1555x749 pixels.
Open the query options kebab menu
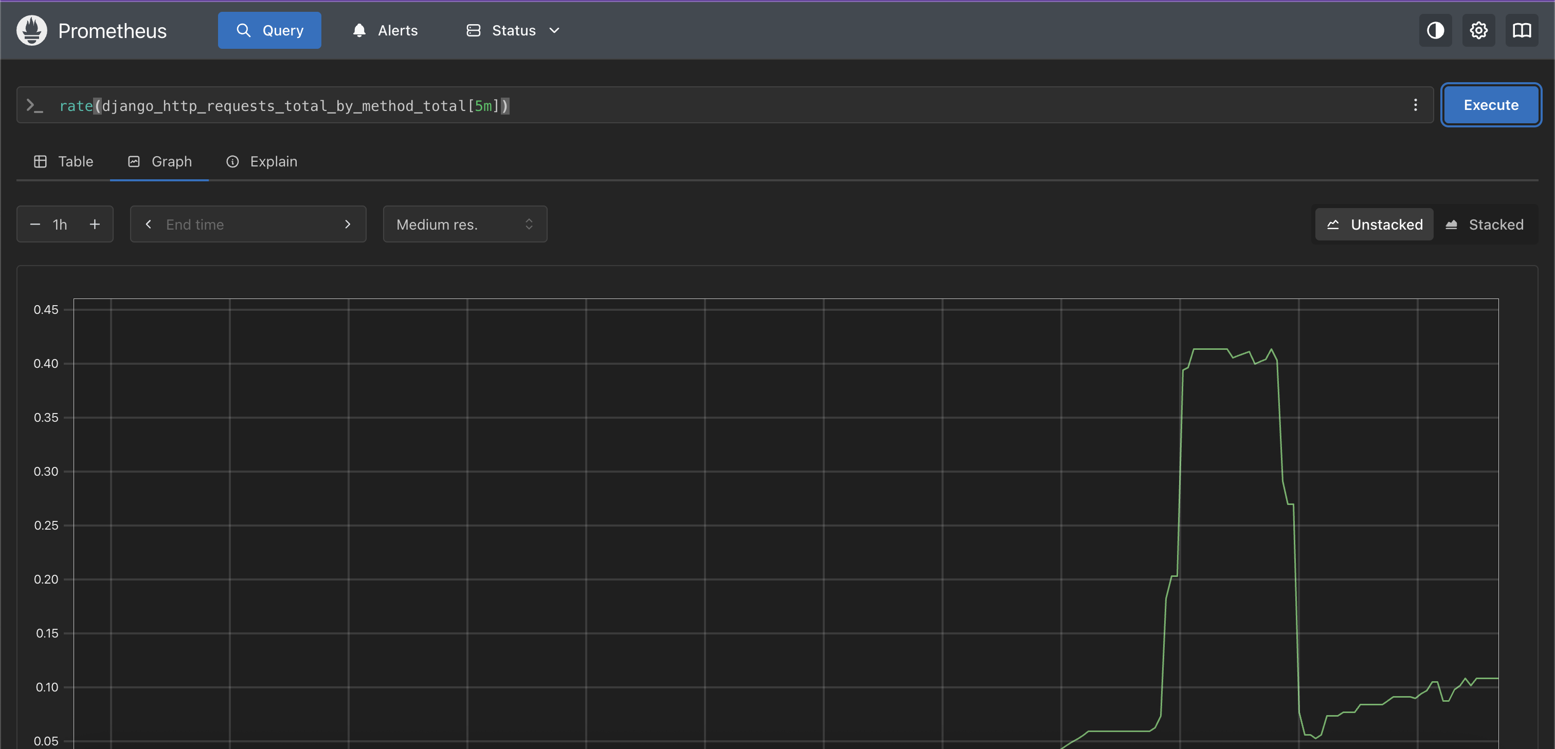point(1416,105)
